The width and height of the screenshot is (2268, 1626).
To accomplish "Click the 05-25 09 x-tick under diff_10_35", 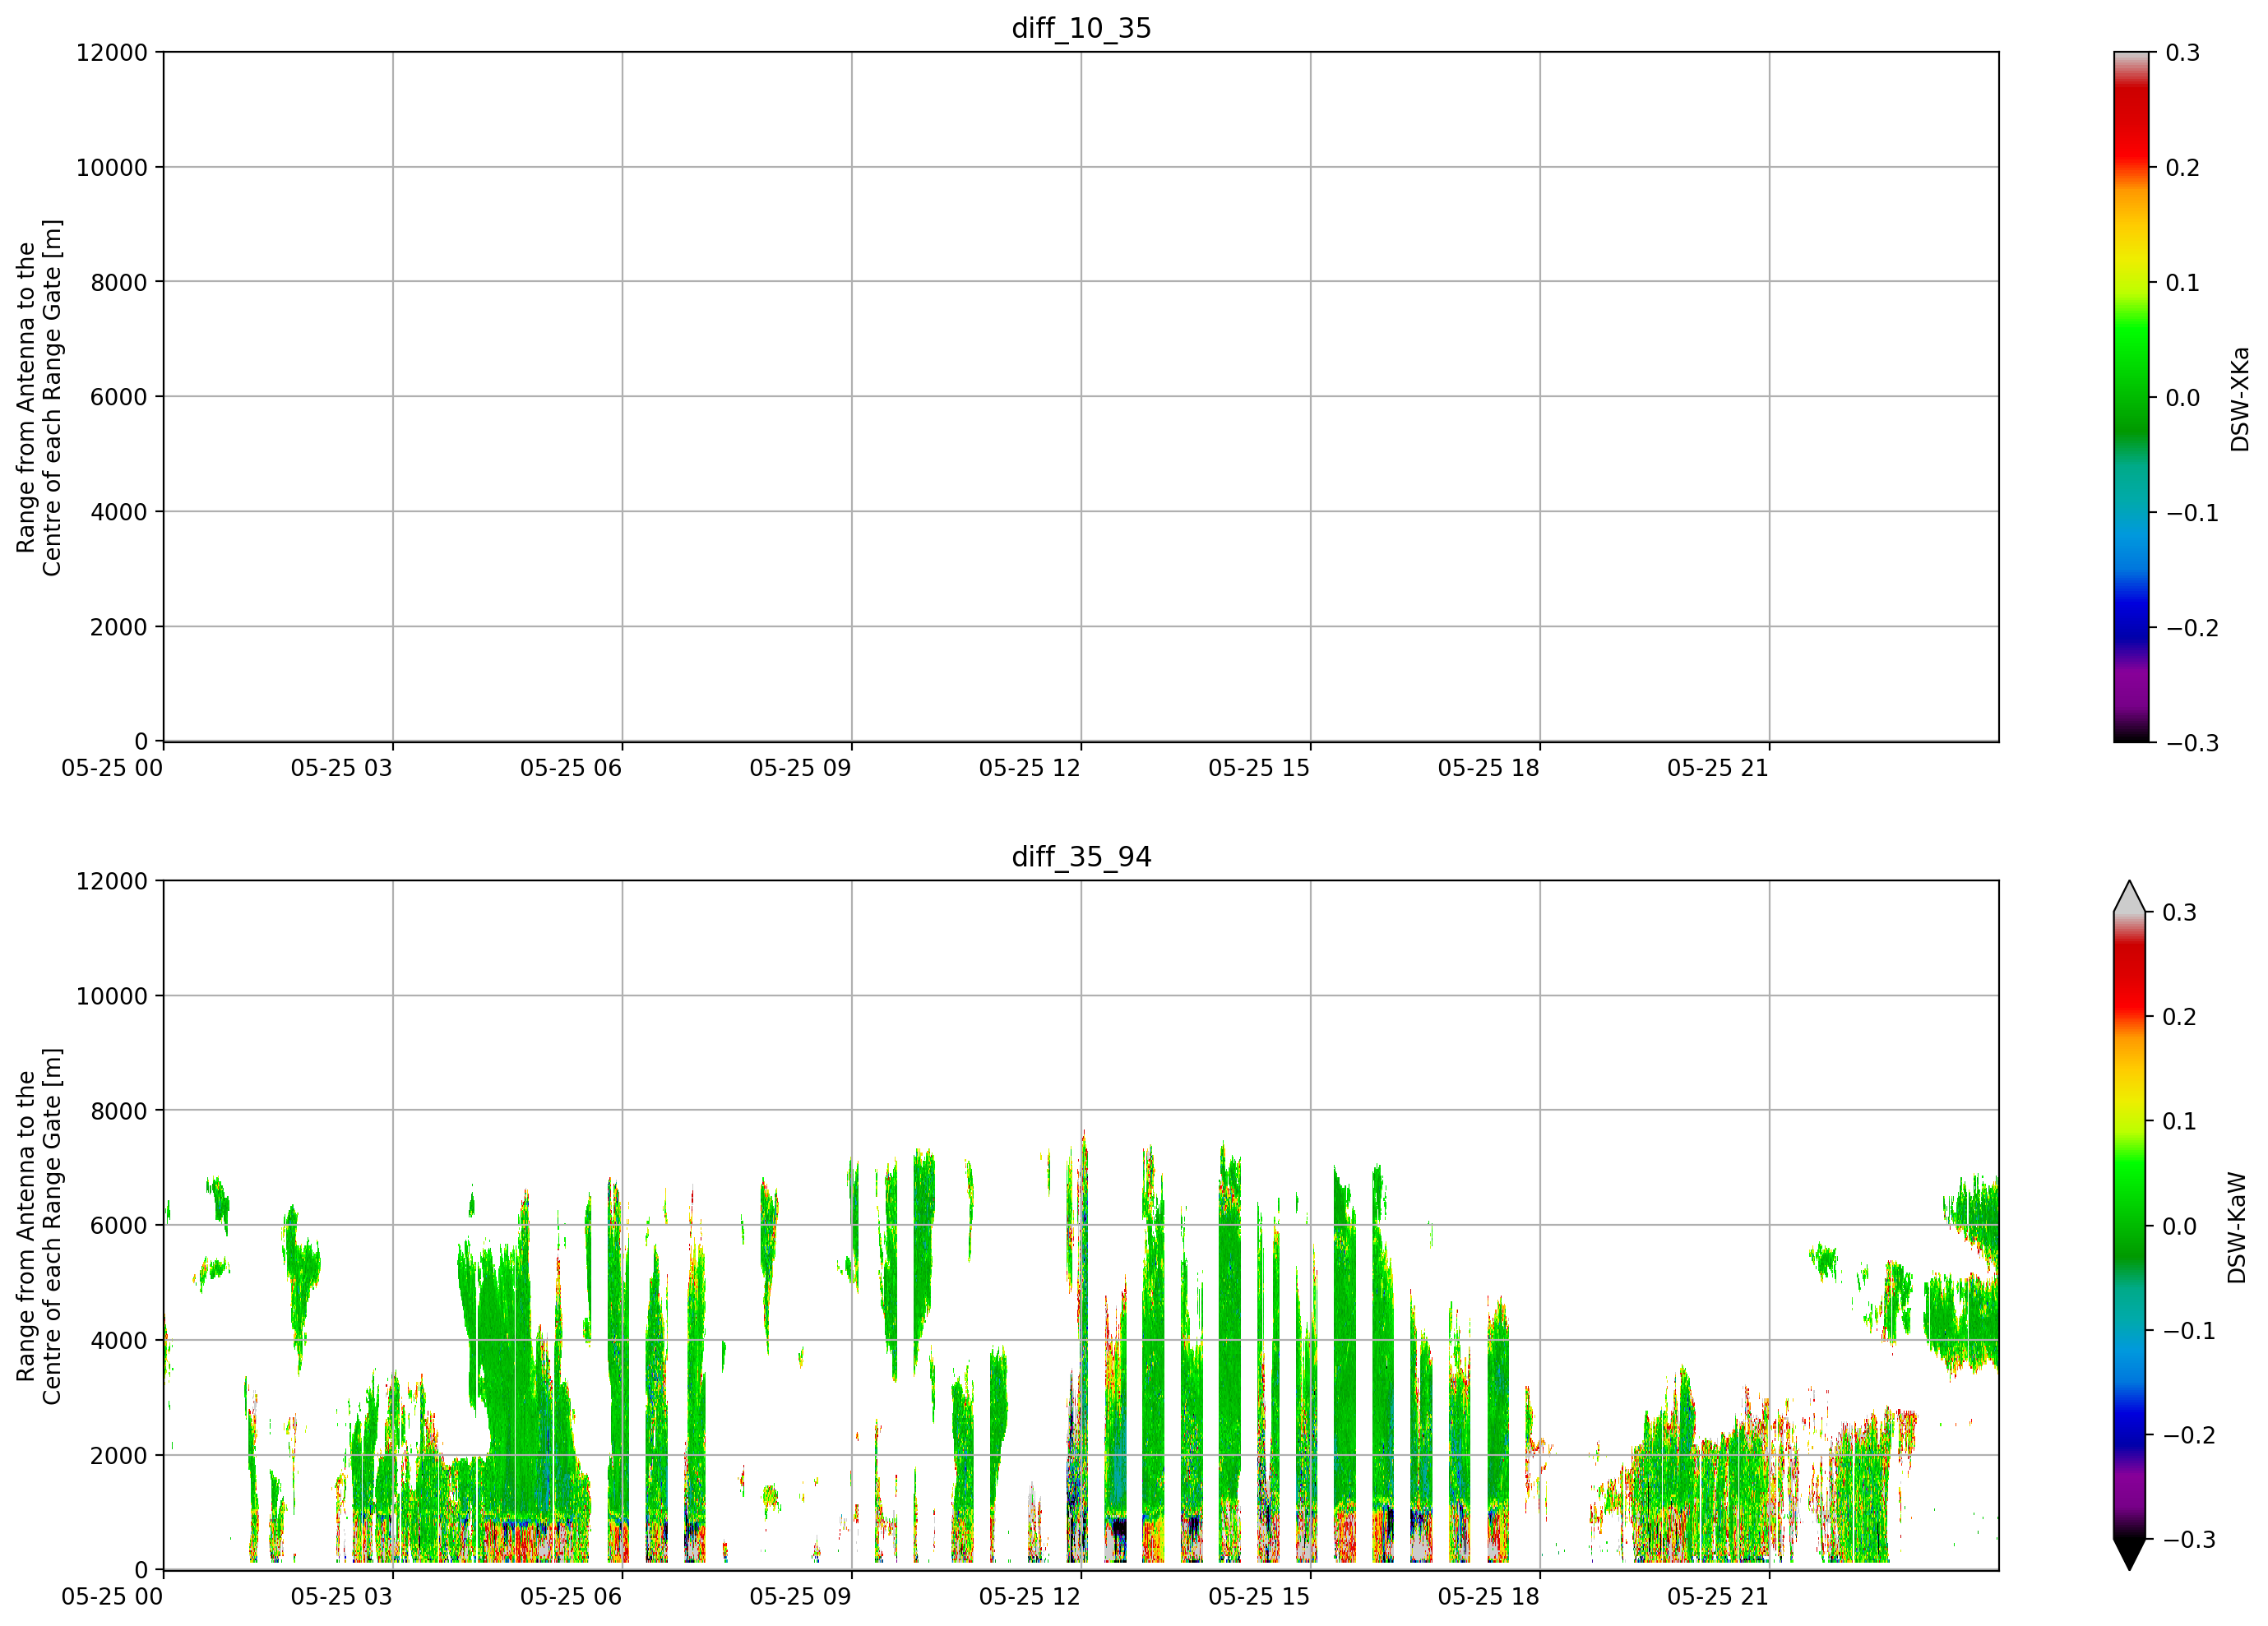I will tap(801, 768).
